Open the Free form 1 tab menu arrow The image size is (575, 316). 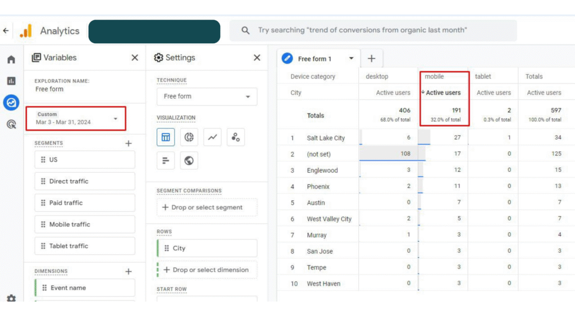(352, 58)
